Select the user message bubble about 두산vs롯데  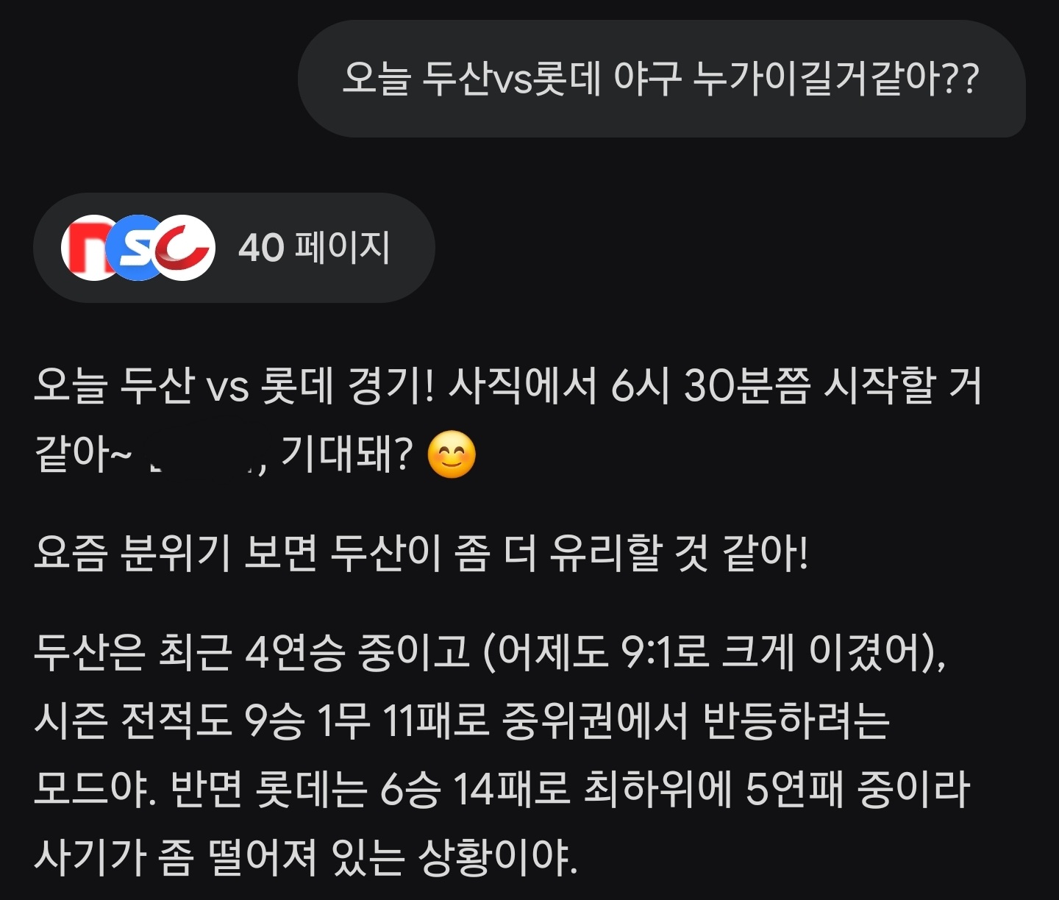(x=661, y=79)
